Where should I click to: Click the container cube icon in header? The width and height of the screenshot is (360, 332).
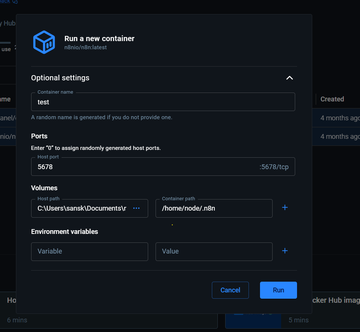(44, 42)
